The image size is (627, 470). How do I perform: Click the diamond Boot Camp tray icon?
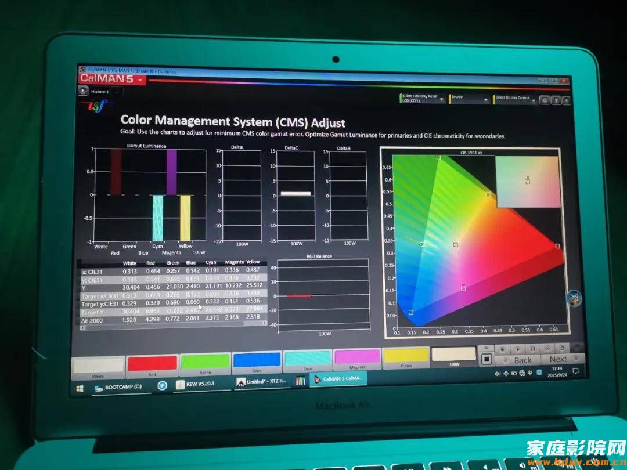(x=506, y=373)
